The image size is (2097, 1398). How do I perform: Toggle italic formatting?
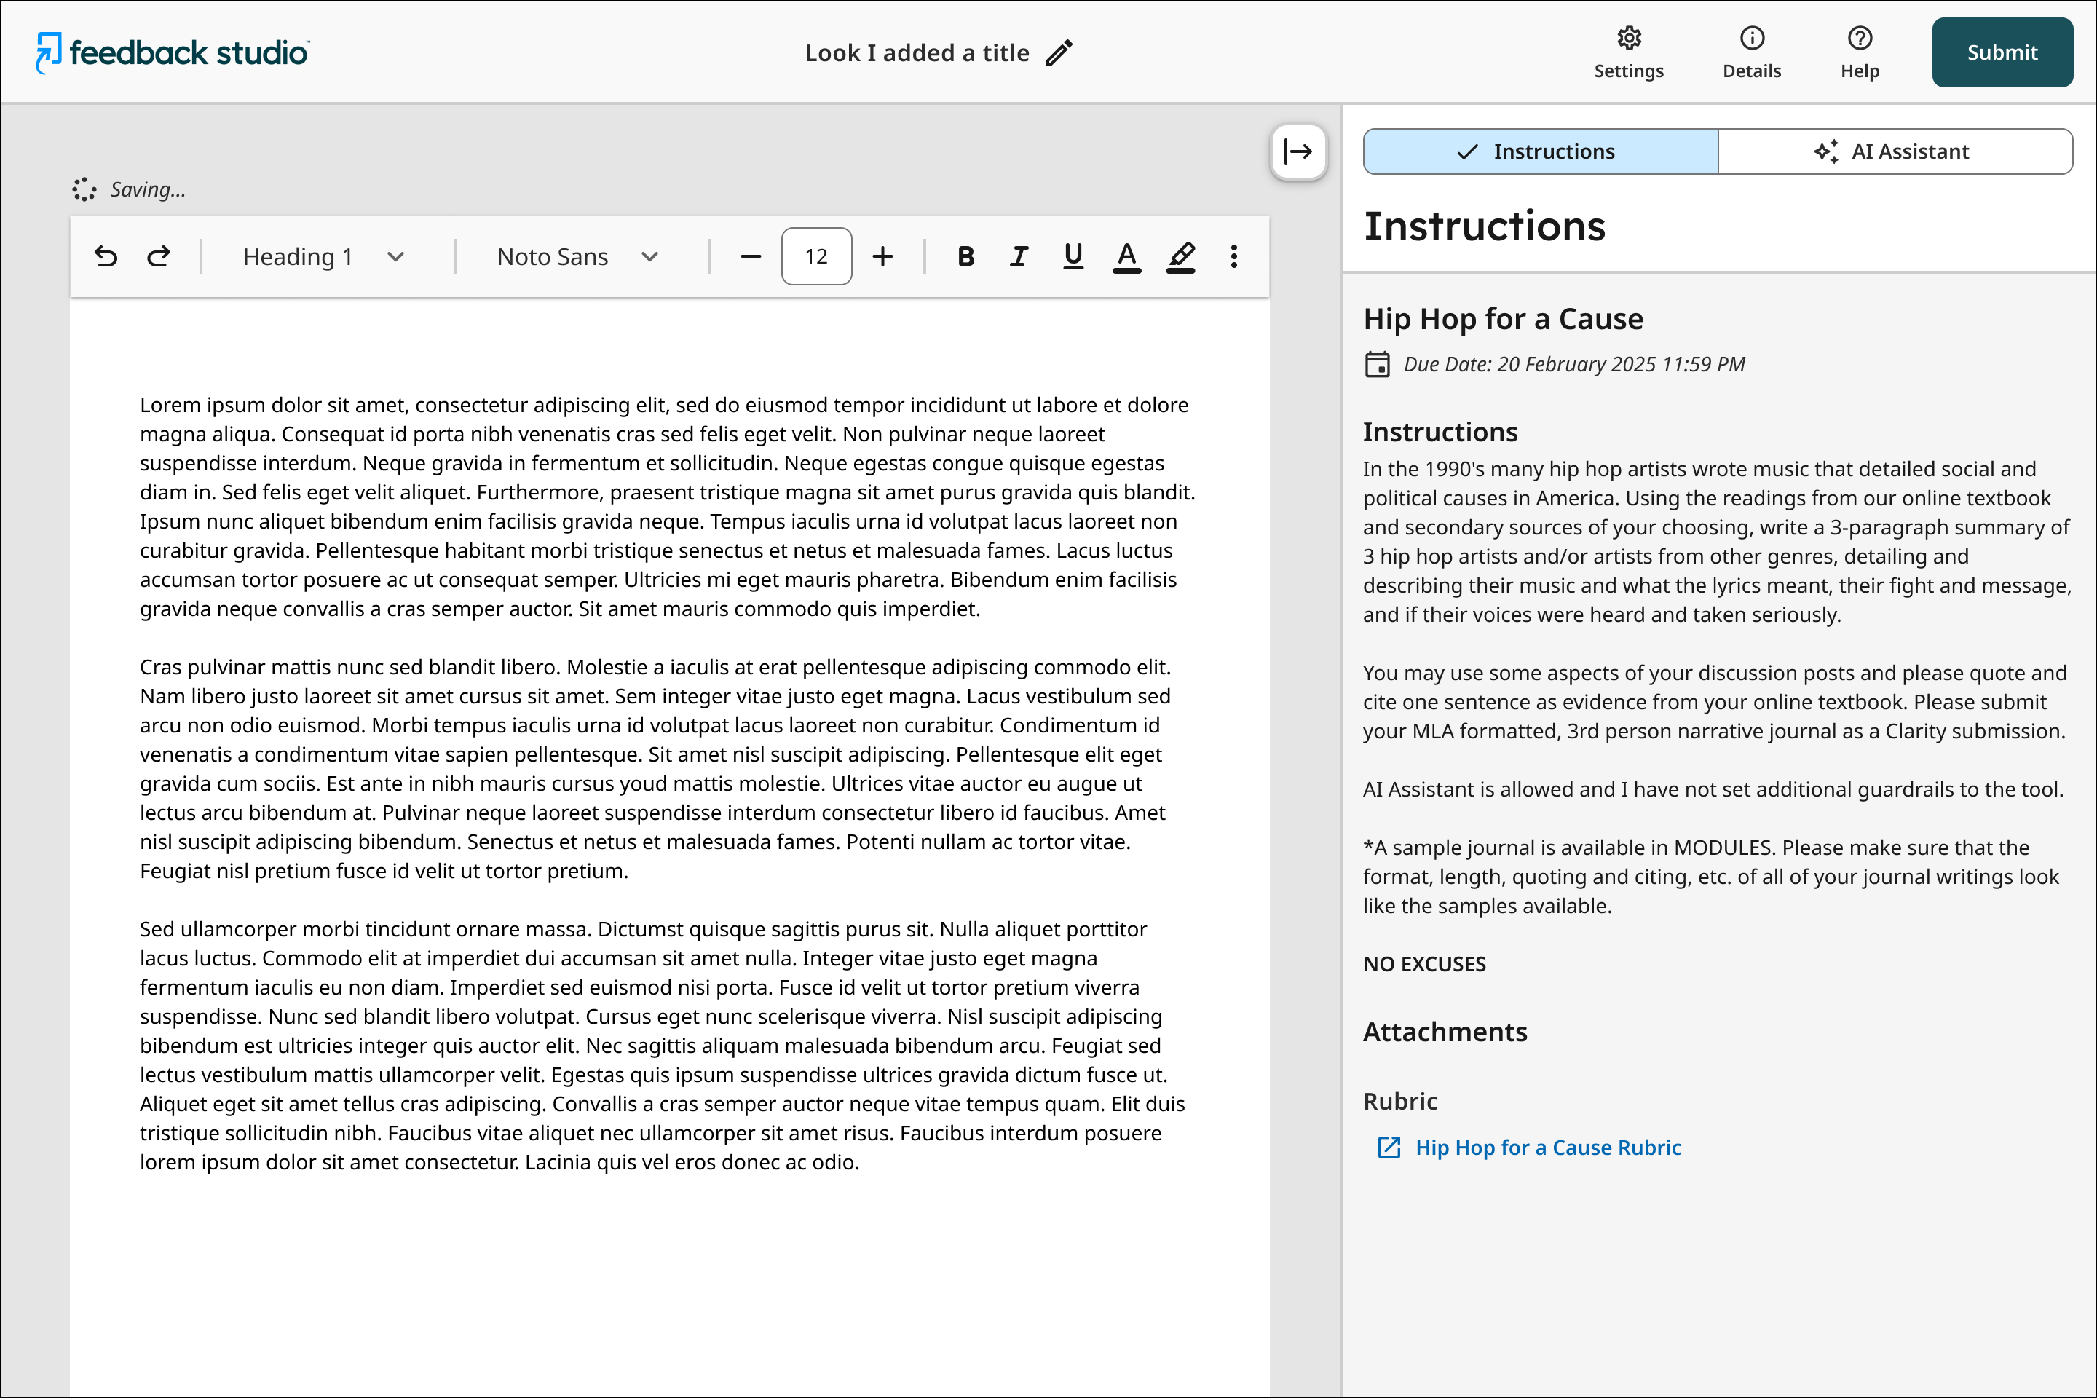click(1019, 257)
